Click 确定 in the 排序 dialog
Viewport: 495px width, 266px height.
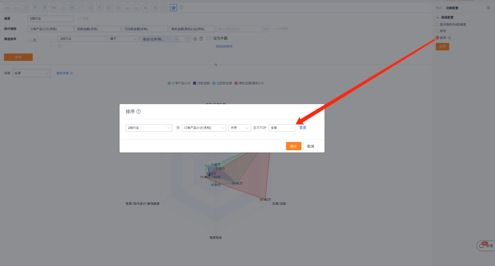pyautogui.click(x=294, y=146)
